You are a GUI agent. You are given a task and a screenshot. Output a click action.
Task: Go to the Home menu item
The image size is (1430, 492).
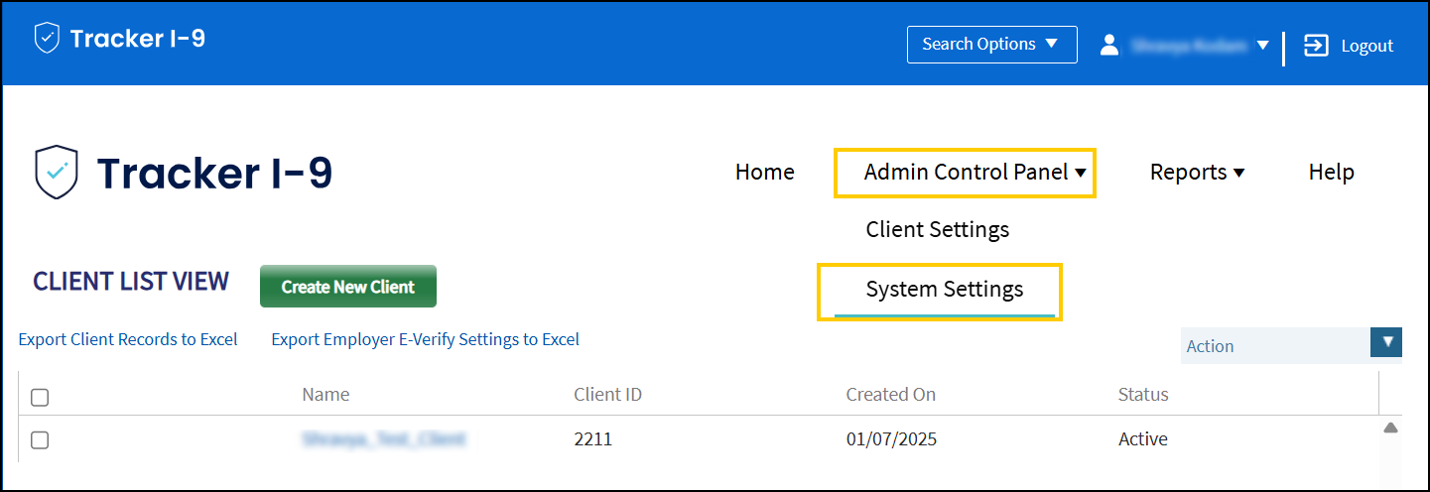point(764,173)
